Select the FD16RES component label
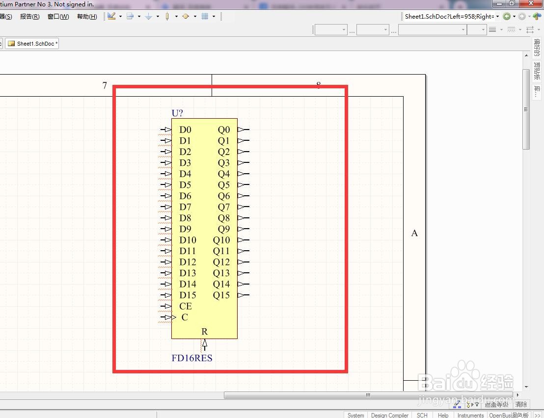 (192, 358)
